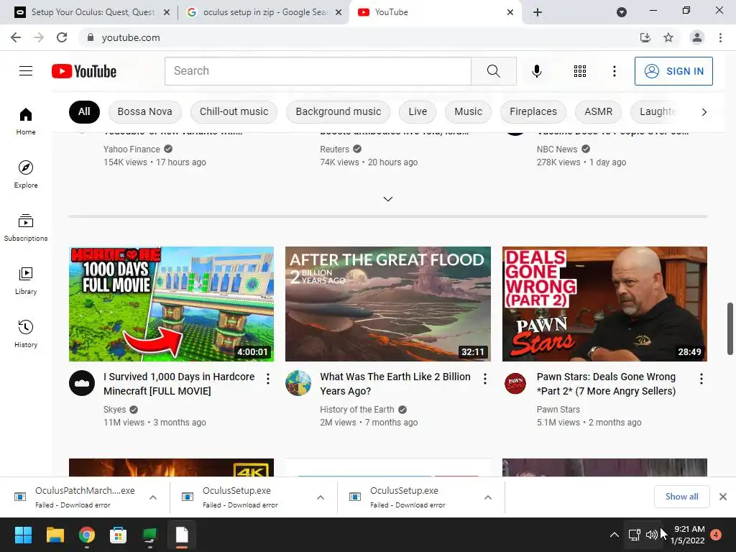Open Library in sidebar

pyautogui.click(x=26, y=280)
